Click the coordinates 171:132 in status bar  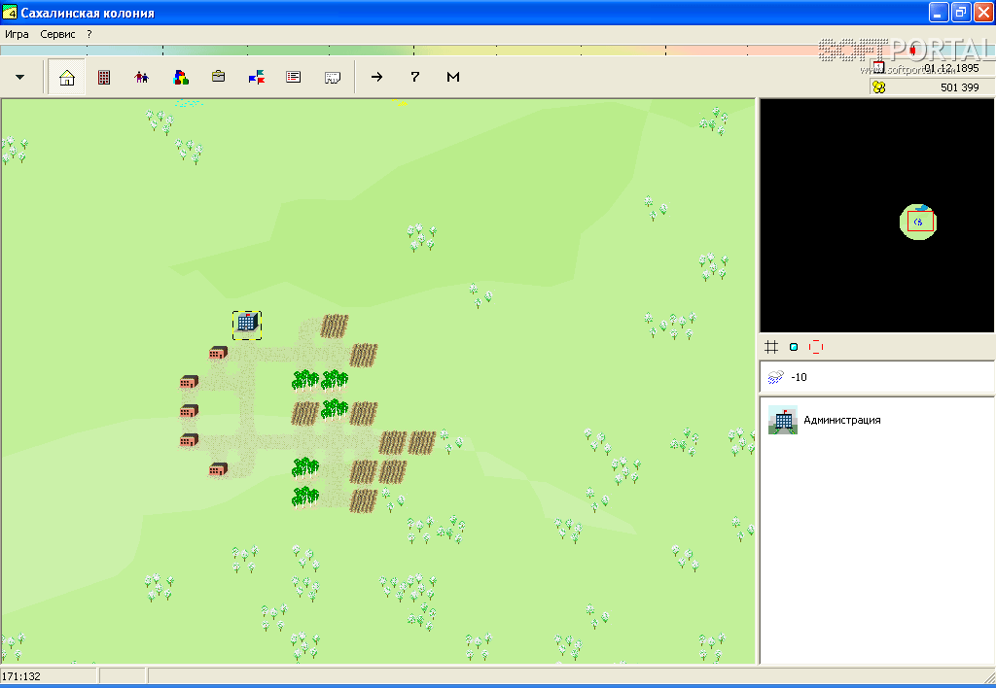[21, 676]
